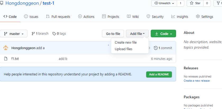Screen dimensions: 222x109
Task: Open the green Code download dropdown
Action: pos(163,34)
